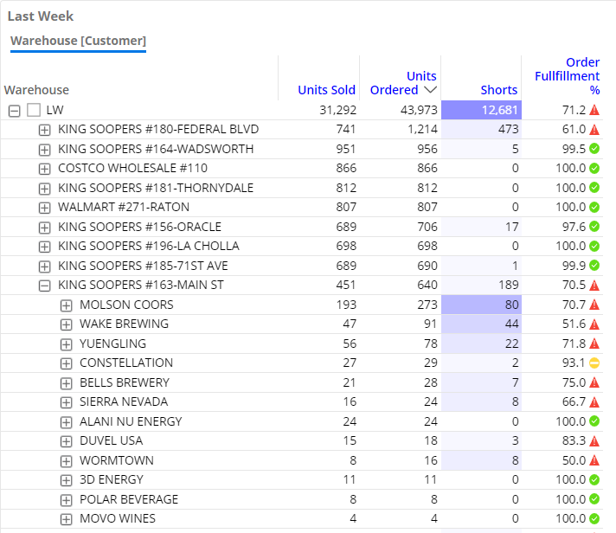Expand COSTCO WHOLESALE #110 row
This screenshot has width=616, height=533.
pos(44,169)
